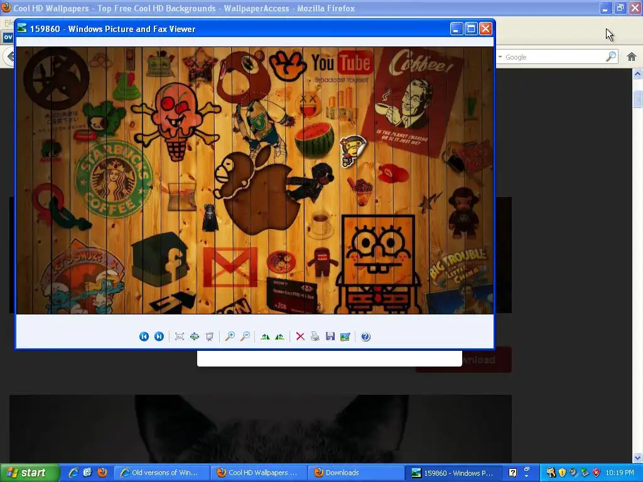Launch Internet Explorer from Quick Launch
Image resolution: width=643 pixels, height=482 pixels.
[73, 473]
